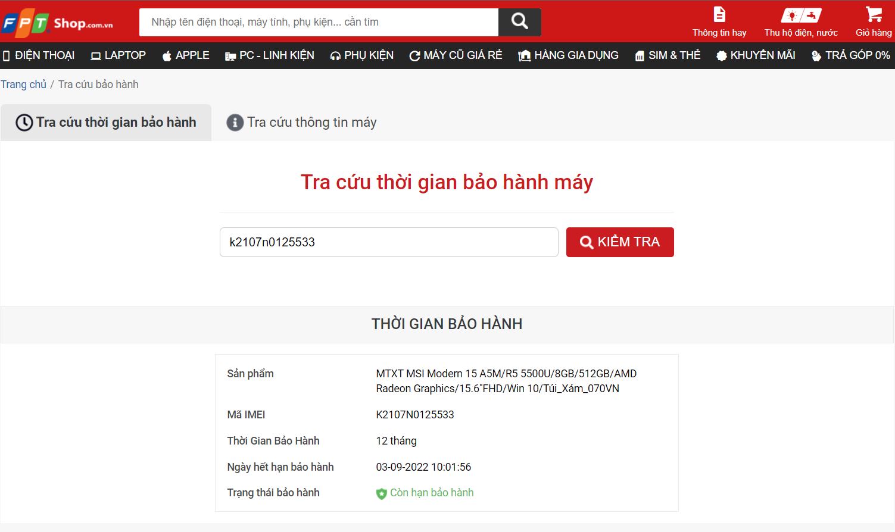The width and height of the screenshot is (895, 532).
Task: Open the KHUYẾN MÃI promotions menu
Action: click(x=756, y=55)
